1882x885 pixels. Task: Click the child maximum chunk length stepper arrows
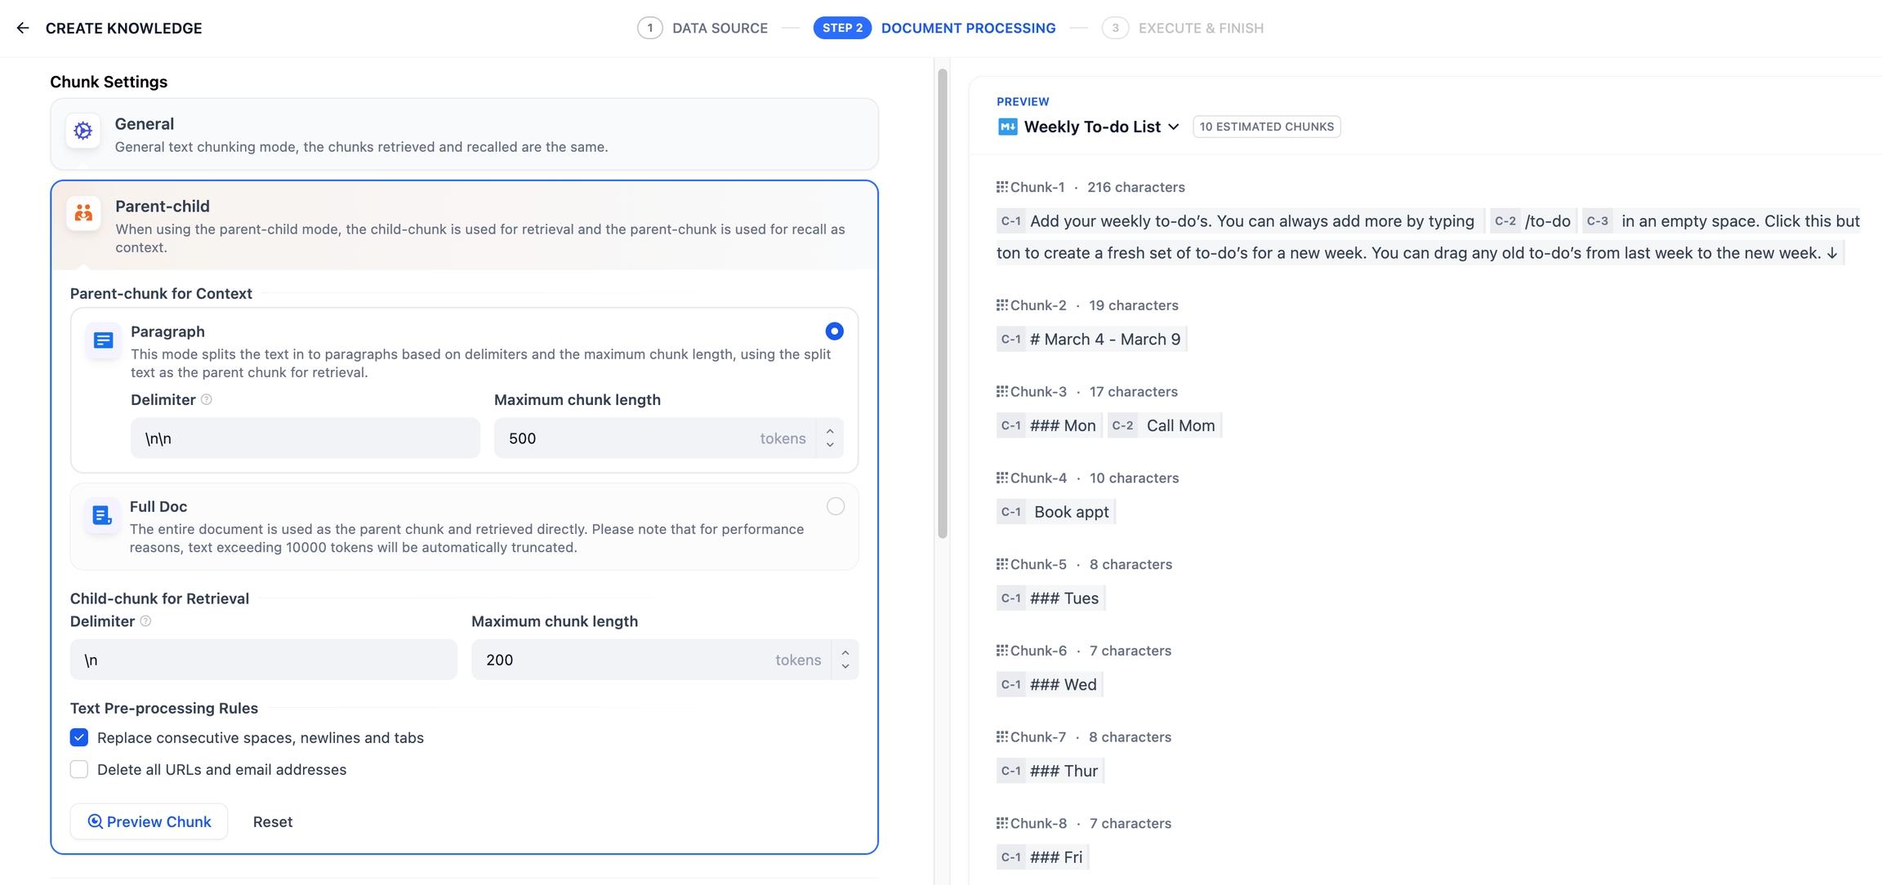click(845, 660)
